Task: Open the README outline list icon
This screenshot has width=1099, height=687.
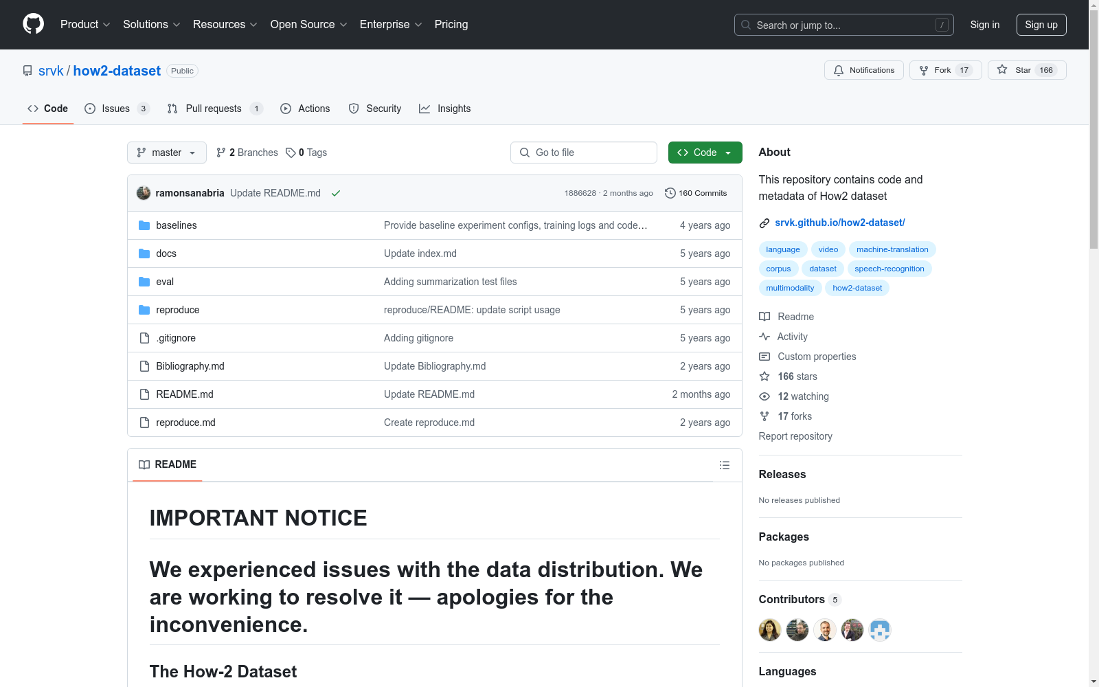Action: tap(724, 465)
